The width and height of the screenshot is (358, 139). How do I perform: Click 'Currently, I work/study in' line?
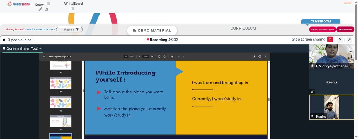point(216,99)
